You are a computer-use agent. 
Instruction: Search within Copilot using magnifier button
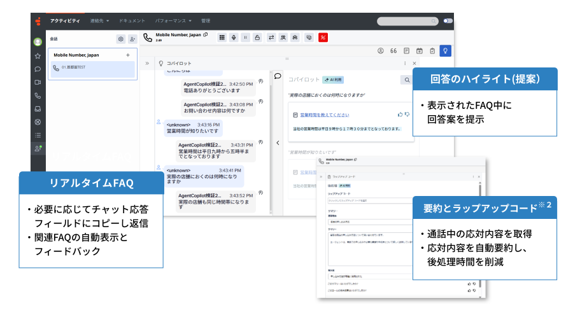tap(407, 80)
